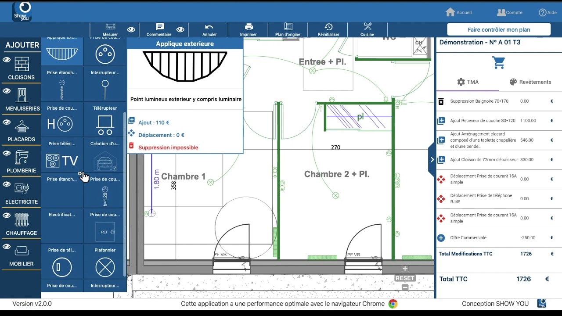Delete Suppression Baignoire 70*170 trash icon

(x=441, y=101)
